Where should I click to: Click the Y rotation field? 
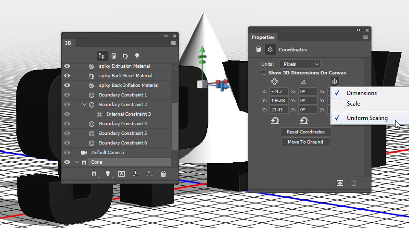[x=308, y=101]
